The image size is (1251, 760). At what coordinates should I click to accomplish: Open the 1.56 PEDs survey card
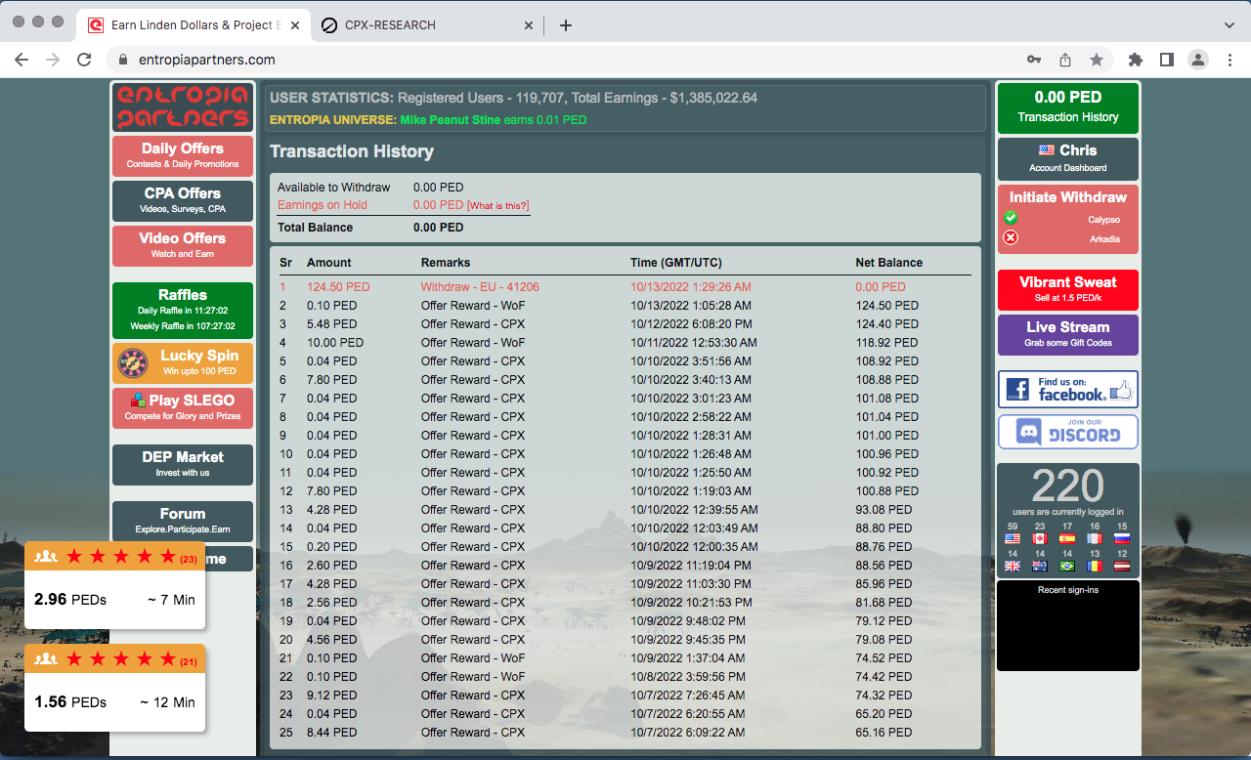click(114, 688)
